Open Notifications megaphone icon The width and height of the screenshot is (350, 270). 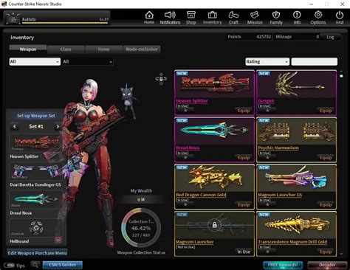click(170, 15)
